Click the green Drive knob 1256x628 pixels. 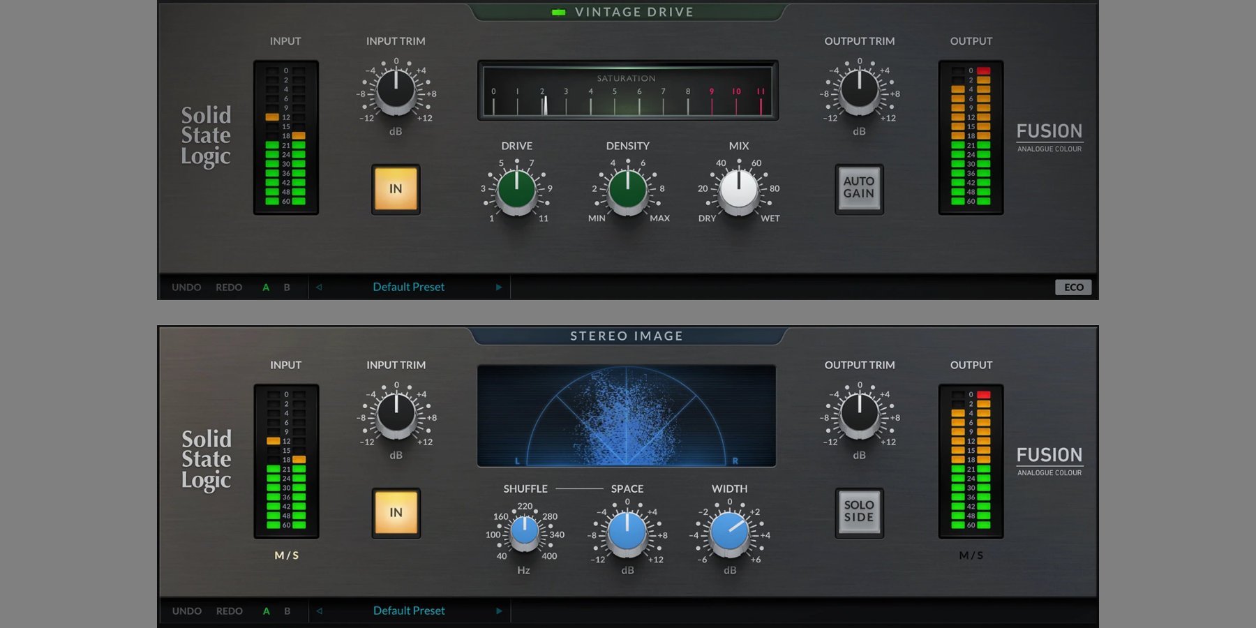[516, 190]
